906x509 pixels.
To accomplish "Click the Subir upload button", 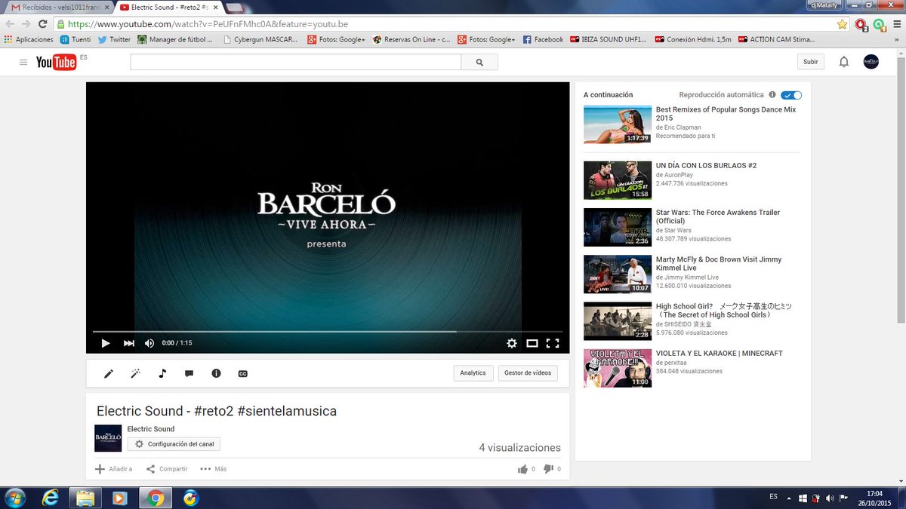I will tap(810, 62).
